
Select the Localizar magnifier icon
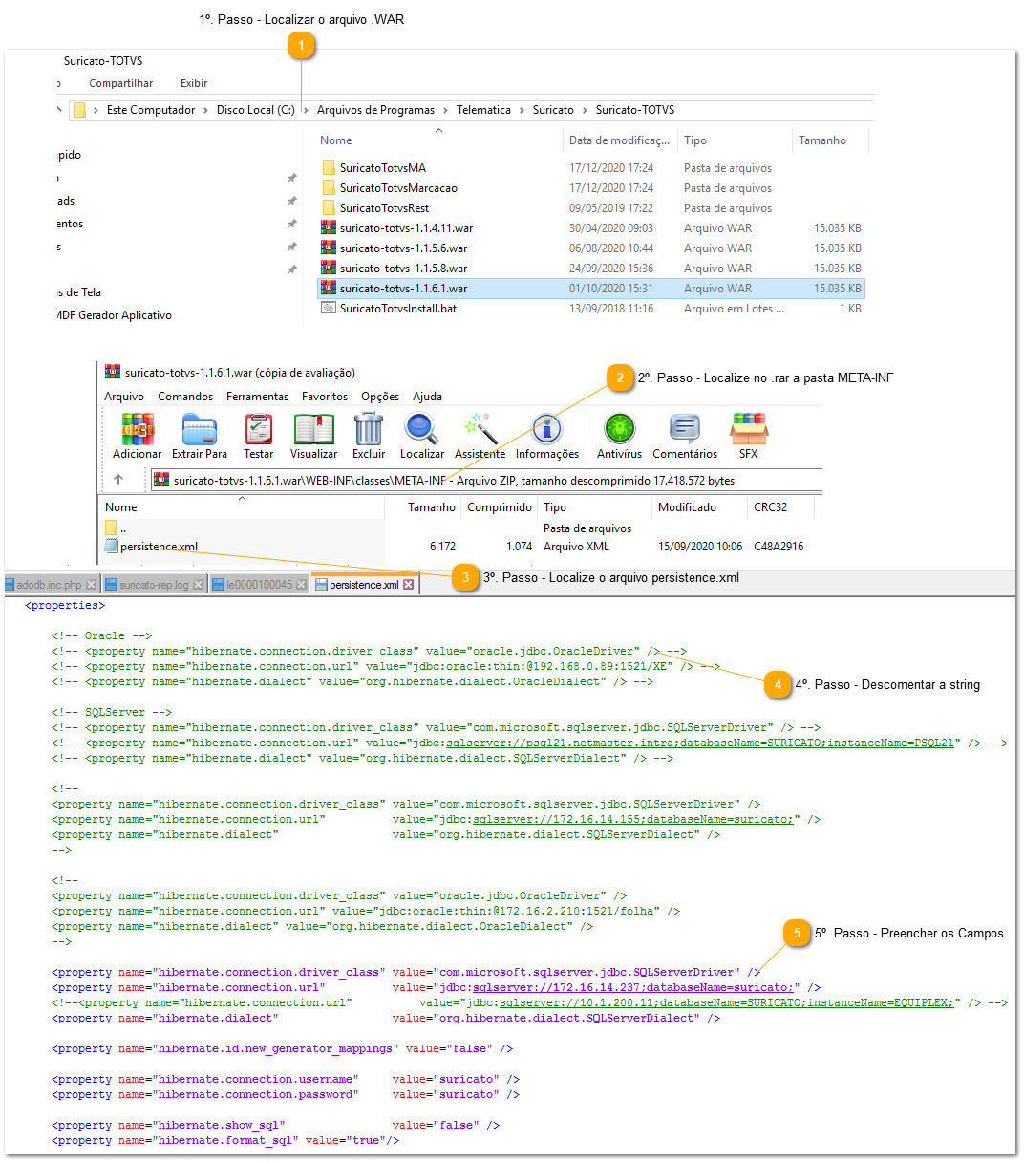(421, 430)
